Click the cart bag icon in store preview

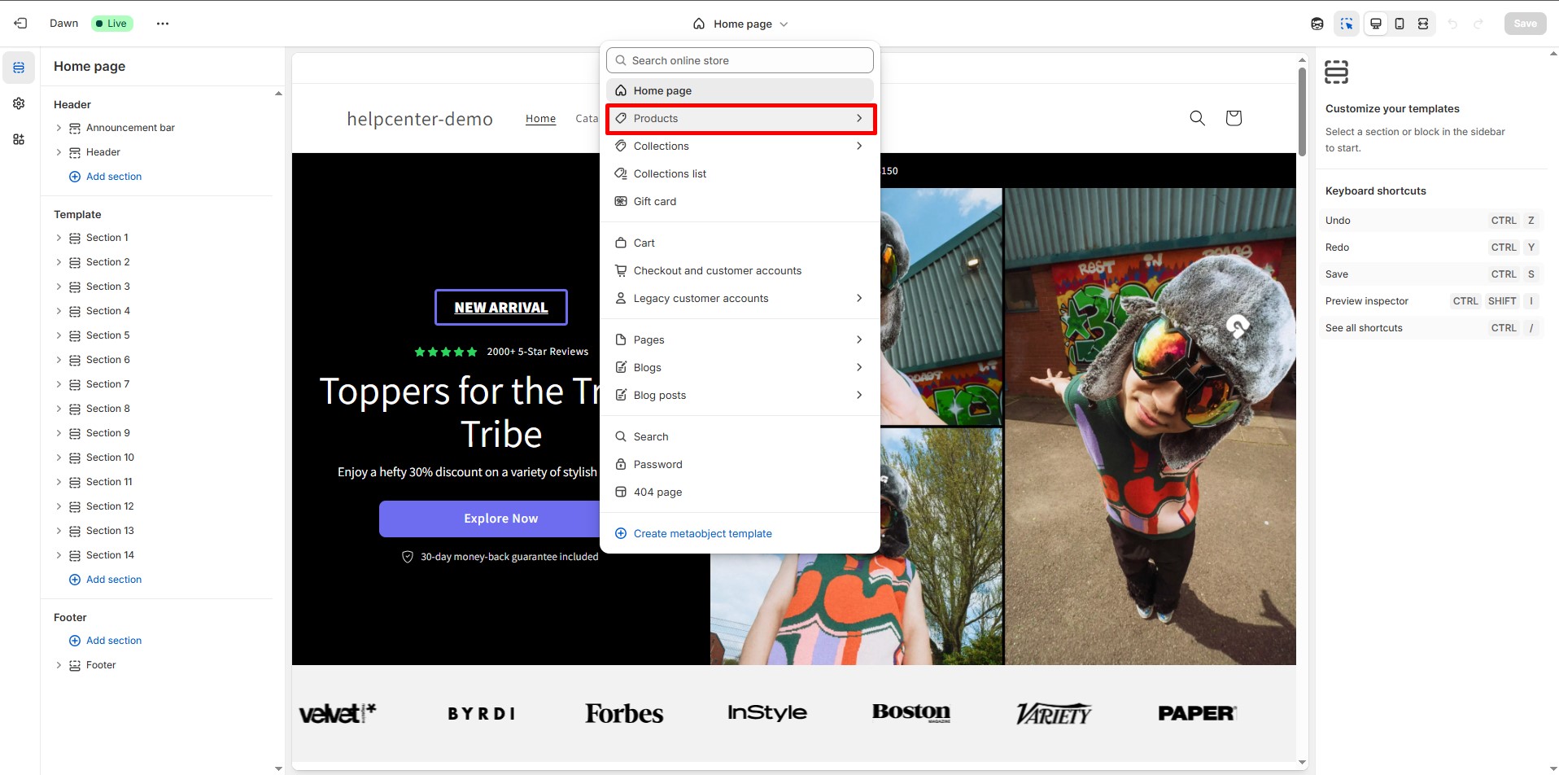coord(1234,118)
